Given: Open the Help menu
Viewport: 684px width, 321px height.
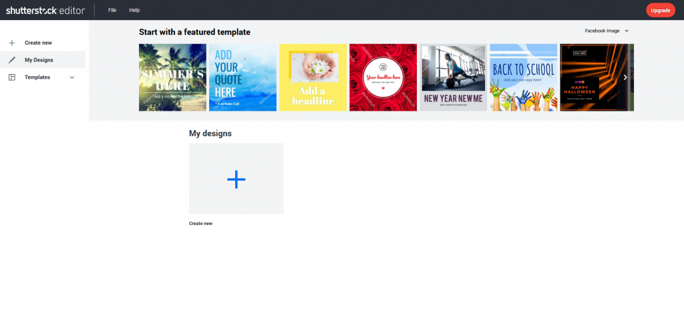Looking at the screenshot, I should click(134, 10).
